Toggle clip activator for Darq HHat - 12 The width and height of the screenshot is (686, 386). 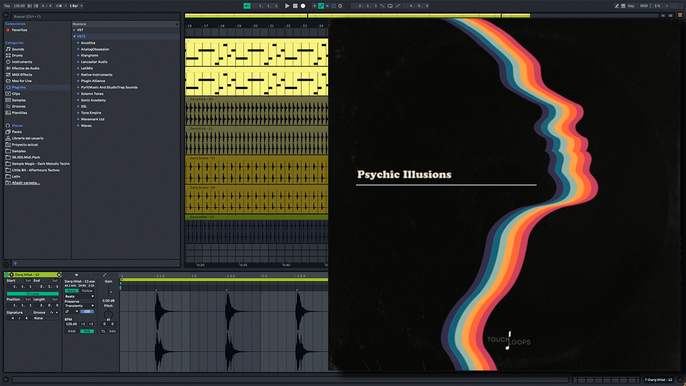tap(6, 274)
